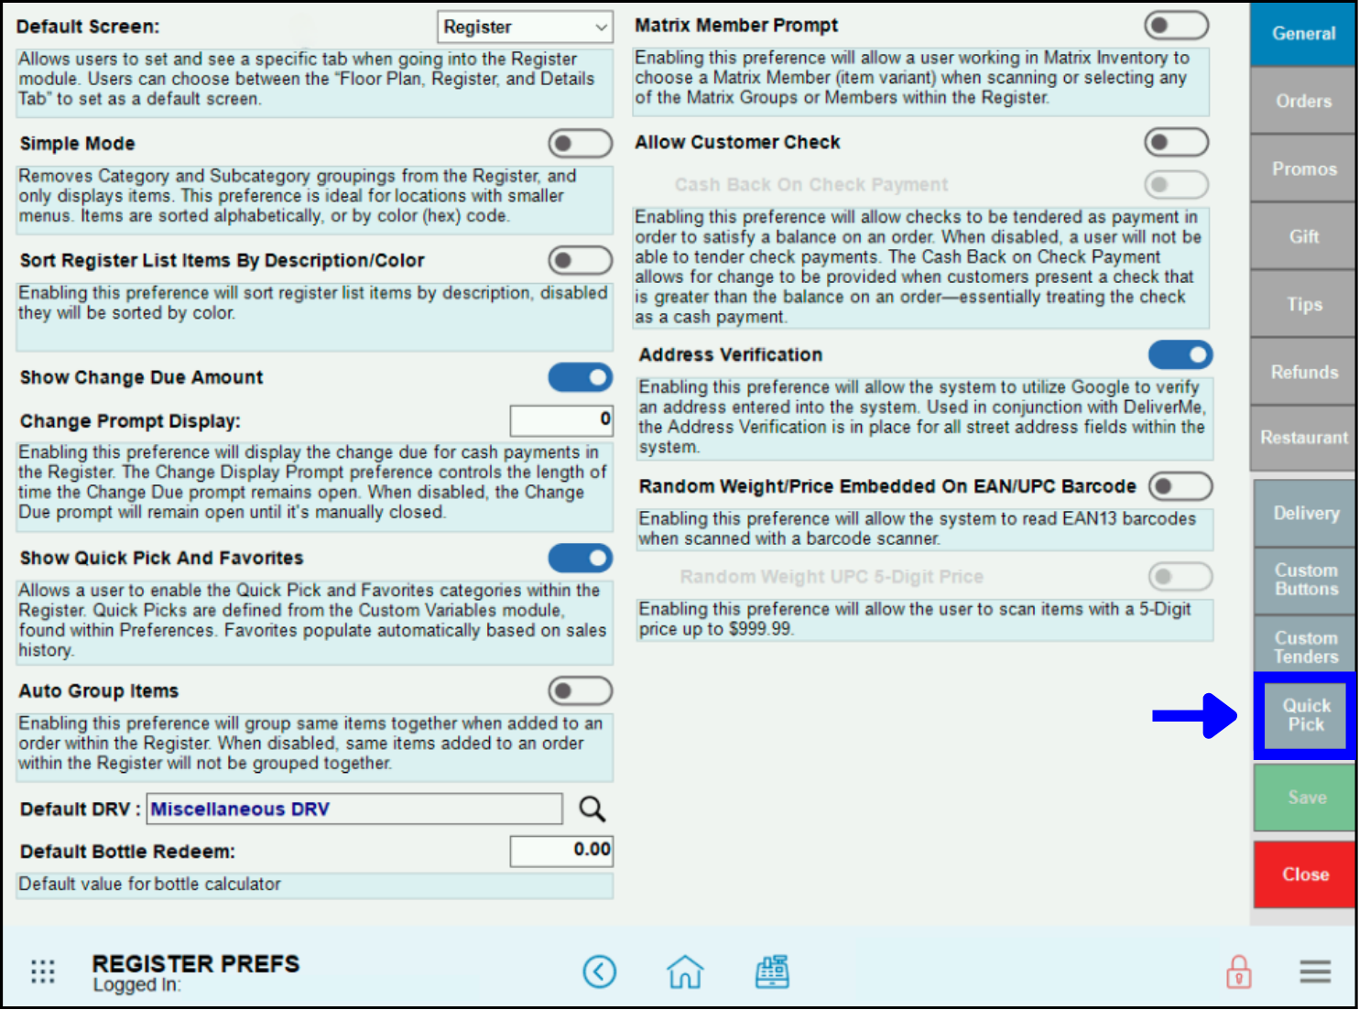1359x1010 pixels.
Task: Select the Custom Tenders tab
Action: point(1305,647)
